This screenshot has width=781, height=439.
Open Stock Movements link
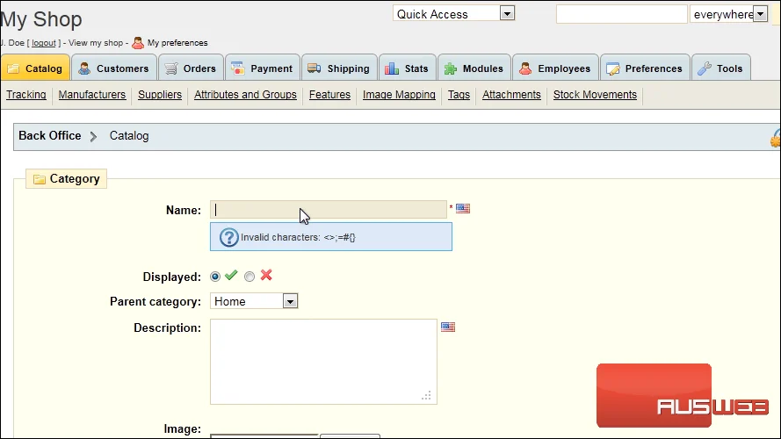pos(596,95)
